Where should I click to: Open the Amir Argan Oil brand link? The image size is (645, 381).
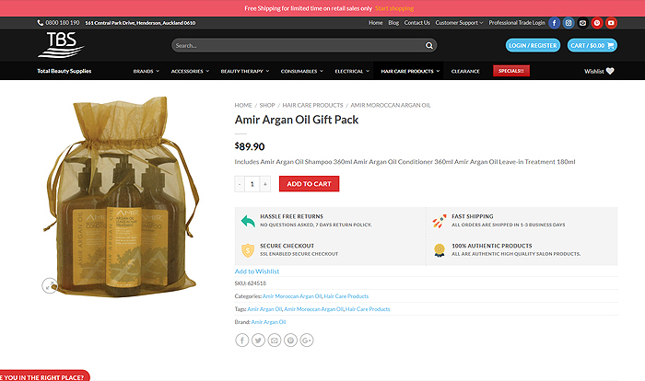coord(268,322)
